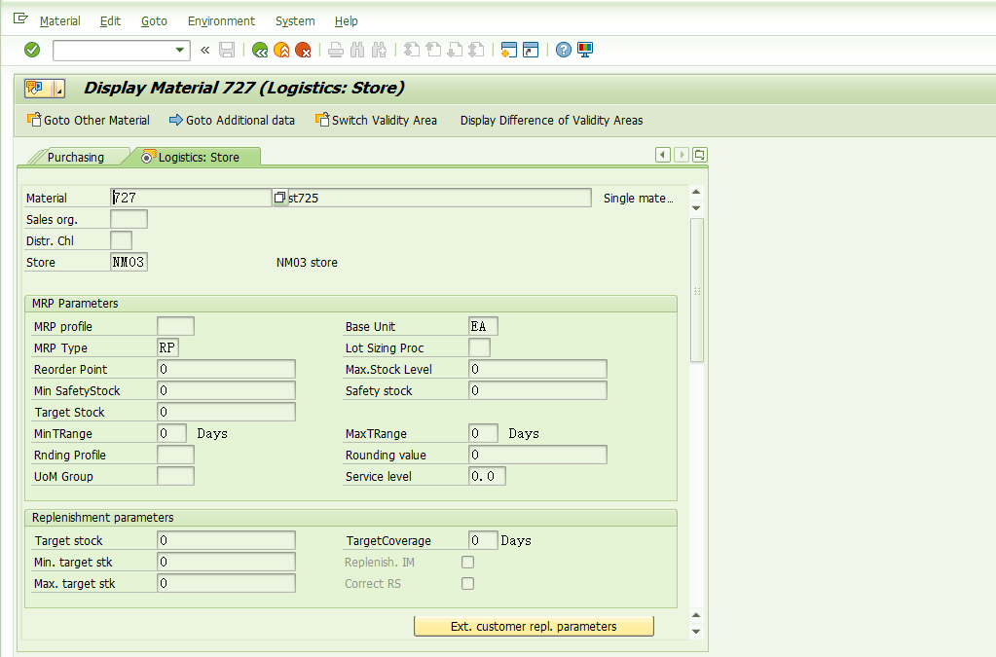This screenshot has width=996, height=657.
Task: Click the Distr. Chl field
Action: pos(122,240)
